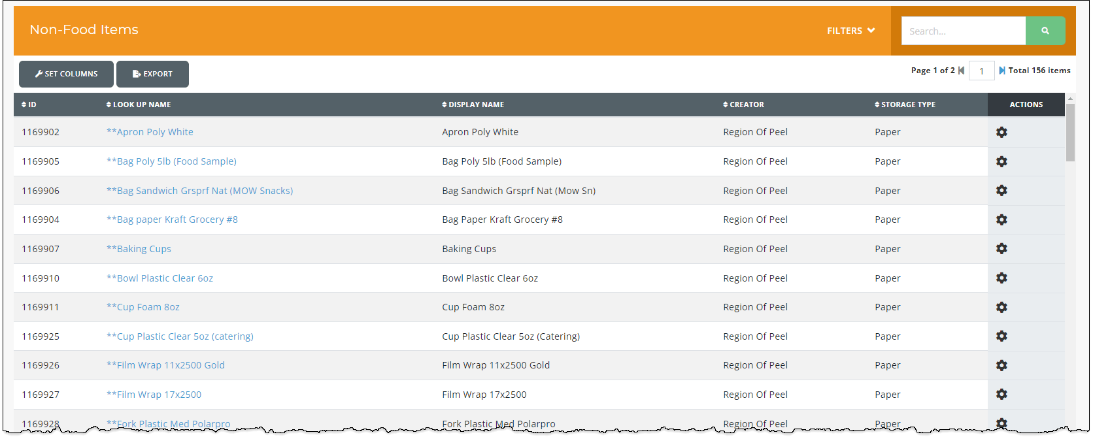Click the SET COLUMNS button
Viewport: 1093px width, 439px height.
[66, 74]
